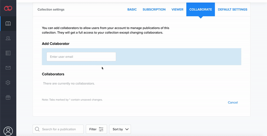Screen dimensions: 267x136
Task: Click the infinity logo in the sidebar
Action: [8, 8]
